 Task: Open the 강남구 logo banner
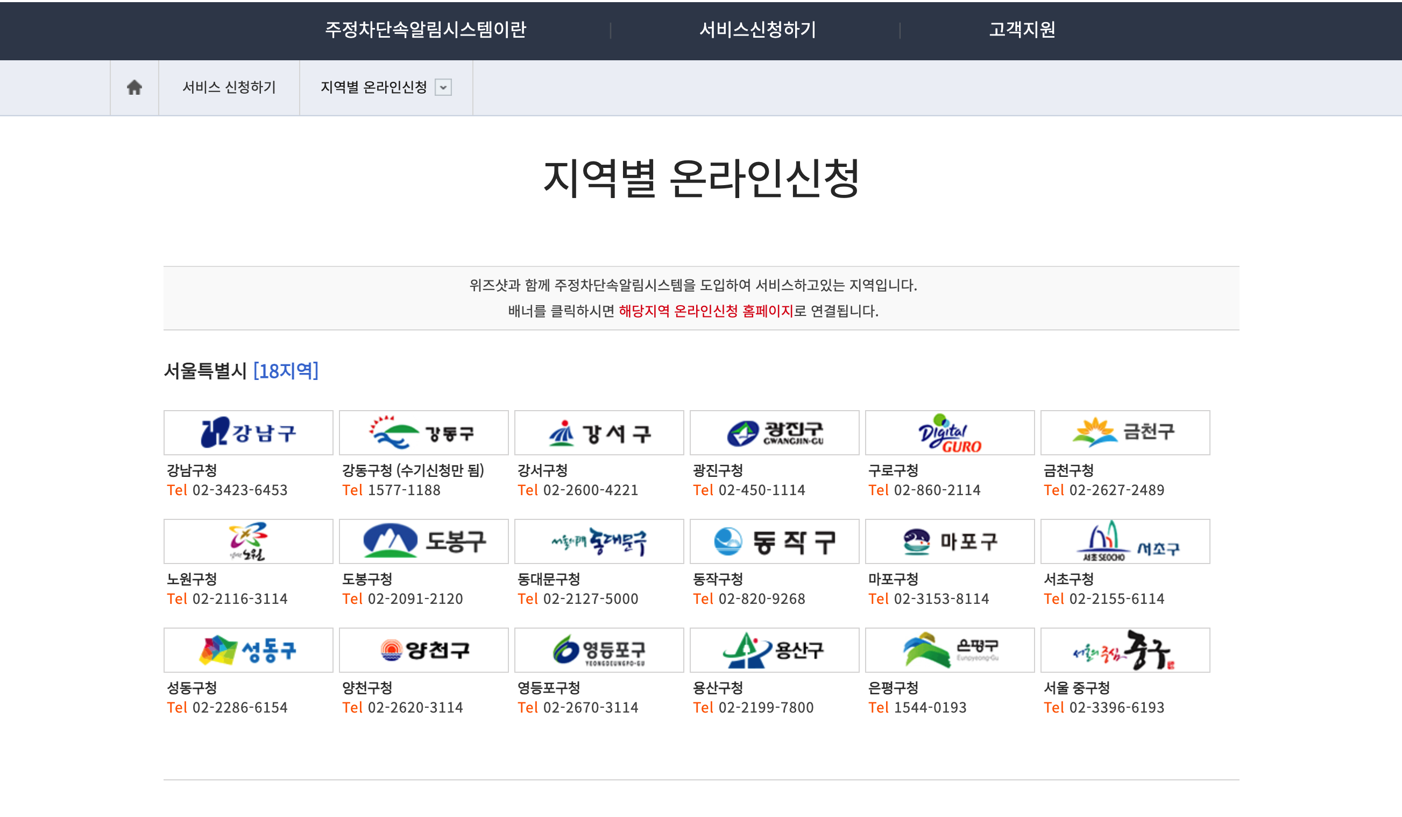coord(248,432)
